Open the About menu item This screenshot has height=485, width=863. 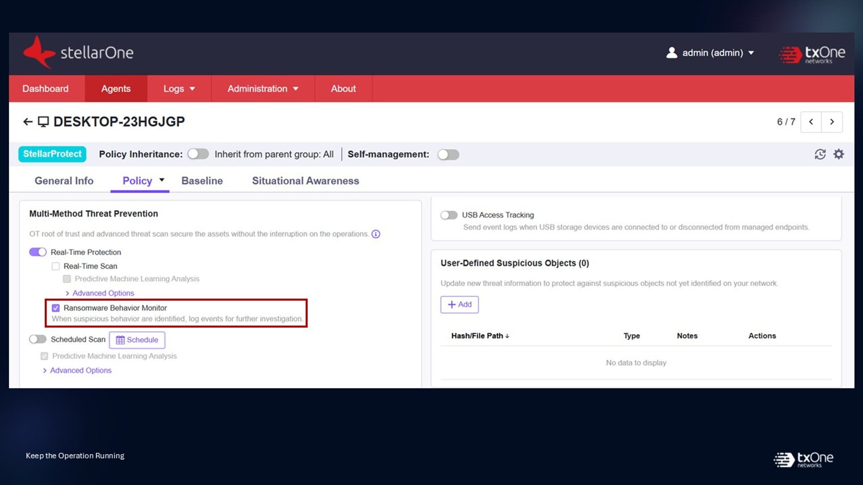[343, 88]
